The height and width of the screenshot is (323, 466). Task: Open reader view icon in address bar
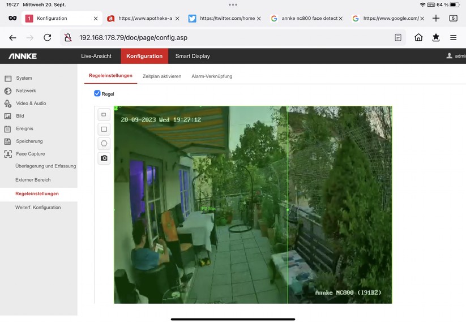[398, 38]
